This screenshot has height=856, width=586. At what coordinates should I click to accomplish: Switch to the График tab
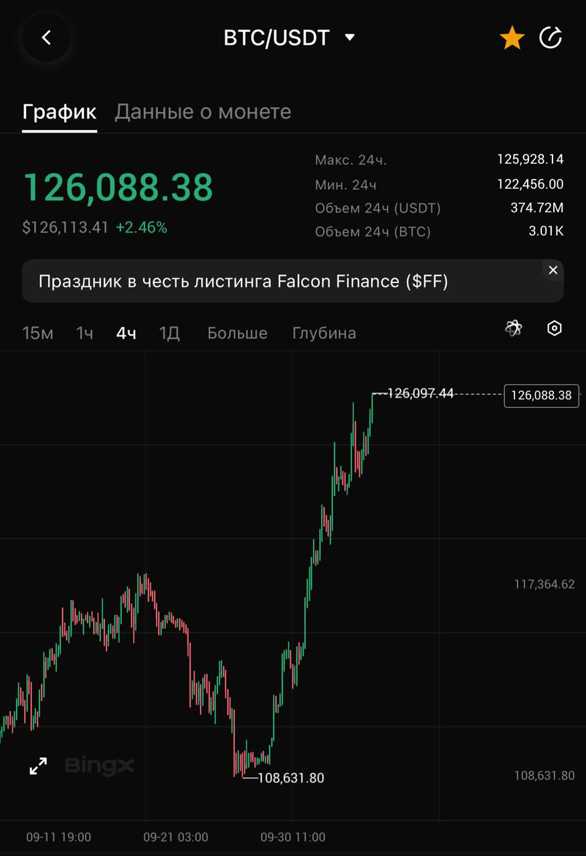(x=60, y=112)
